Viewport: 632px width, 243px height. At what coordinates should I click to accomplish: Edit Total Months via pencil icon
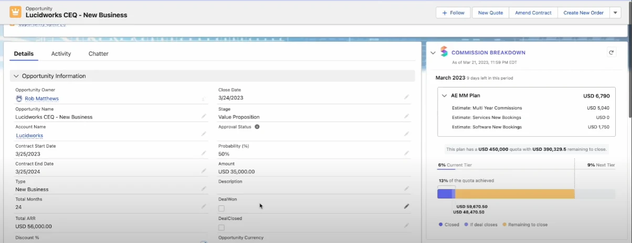(204, 206)
